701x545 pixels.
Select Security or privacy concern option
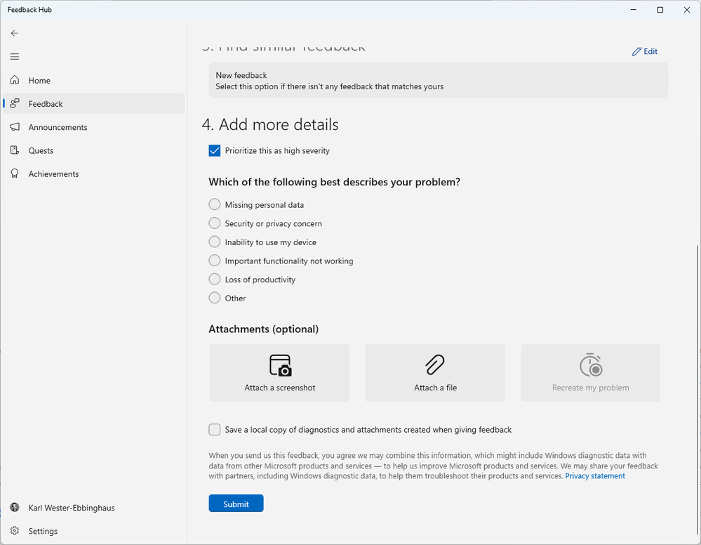215,223
